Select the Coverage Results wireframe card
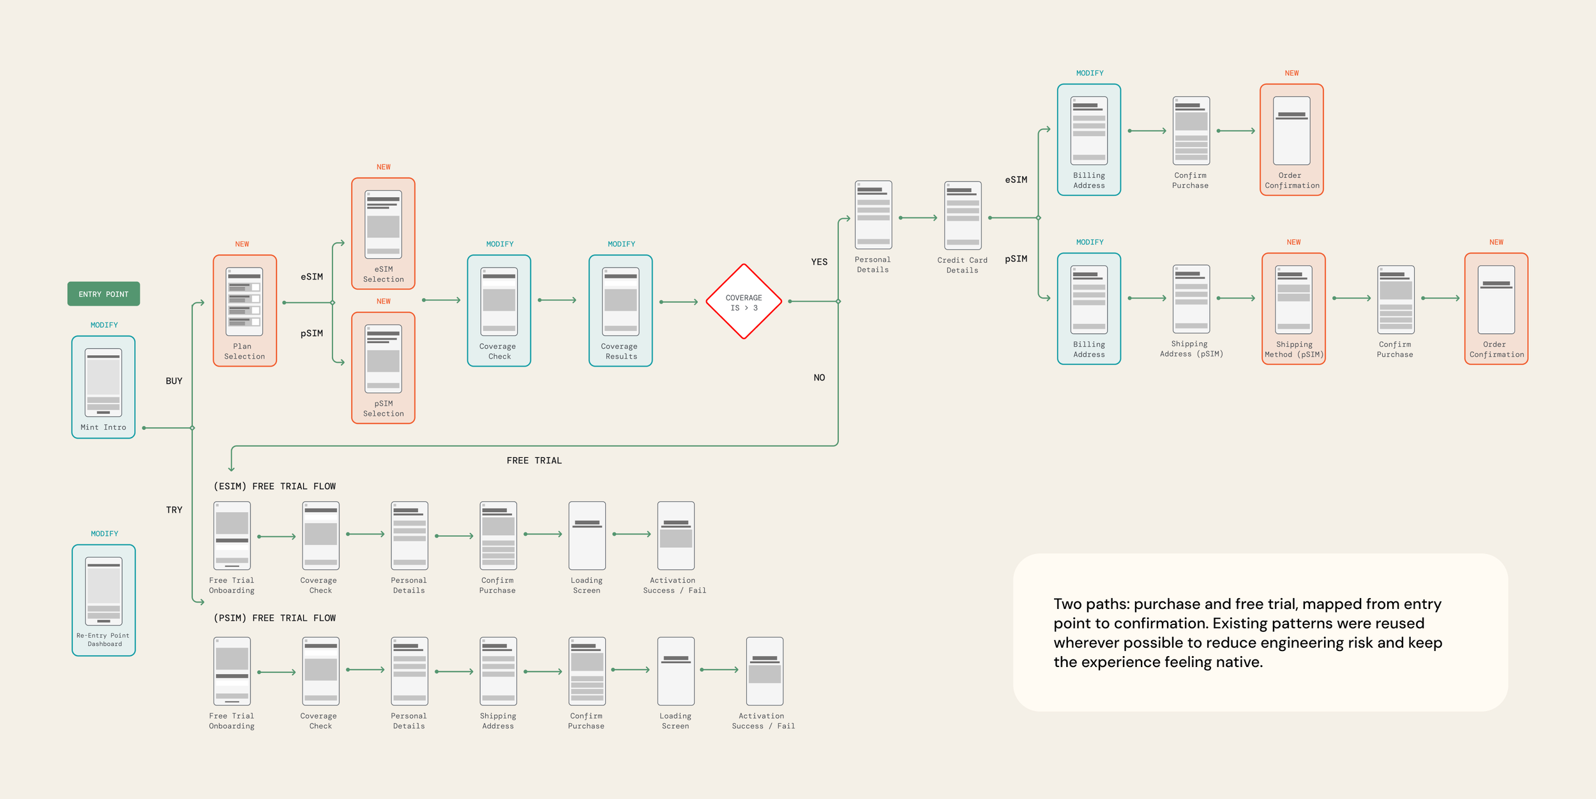This screenshot has width=1596, height=799. pos(621,310)
